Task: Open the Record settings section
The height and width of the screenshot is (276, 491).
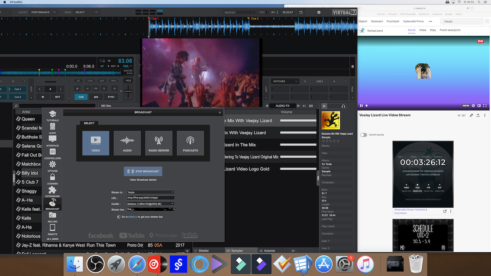Action: (x=52, y=217)
